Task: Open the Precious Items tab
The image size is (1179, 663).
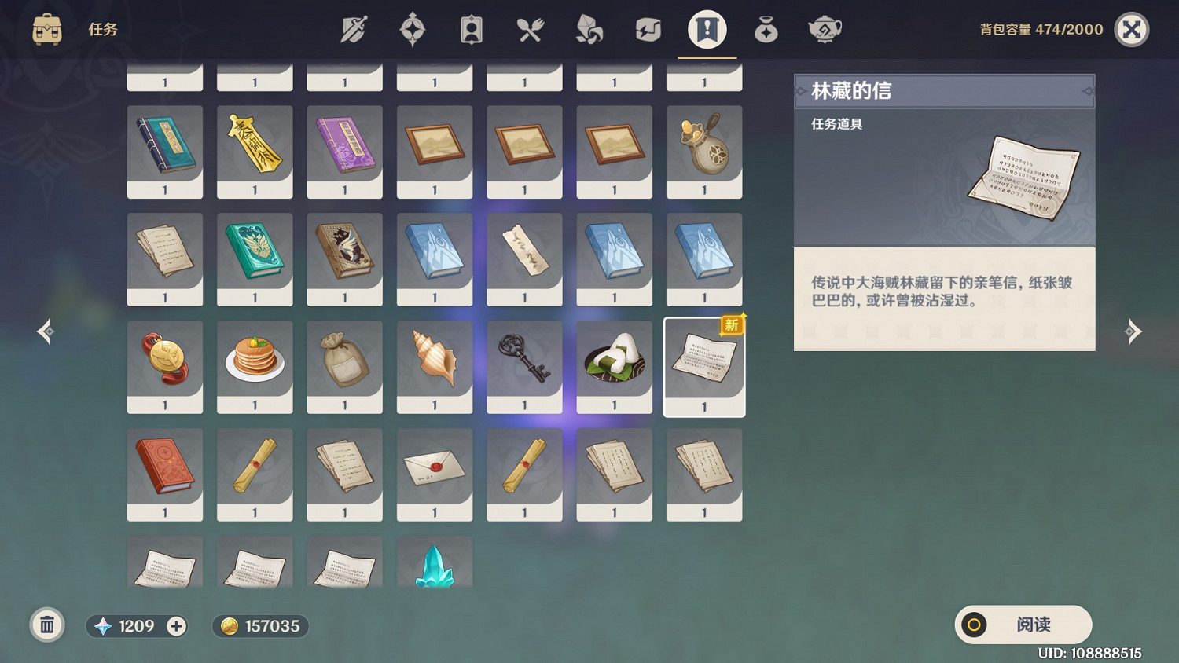Action: [766, 30]
